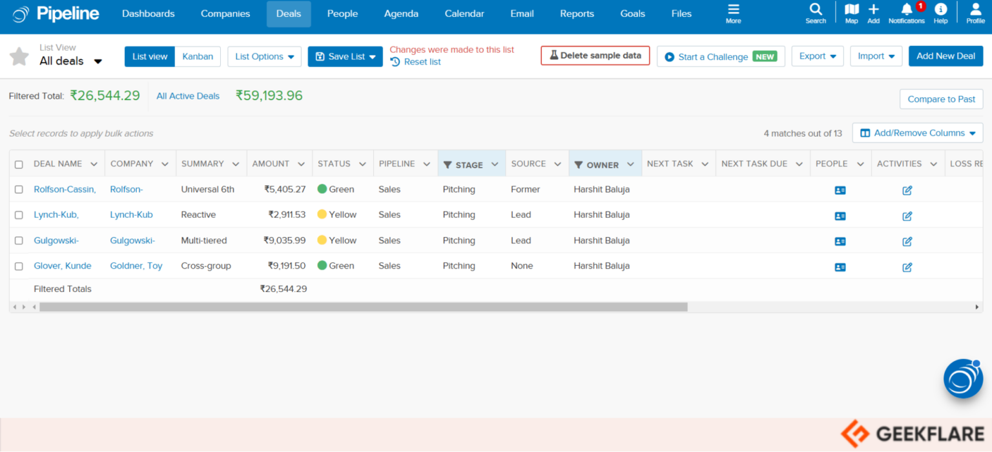Open people card for Lynch-Kub deal

pyautogui.click(x=840, y=216)
